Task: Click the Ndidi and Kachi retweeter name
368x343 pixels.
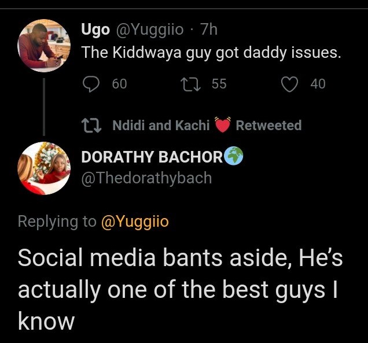Action: click(x=160, y=125)
